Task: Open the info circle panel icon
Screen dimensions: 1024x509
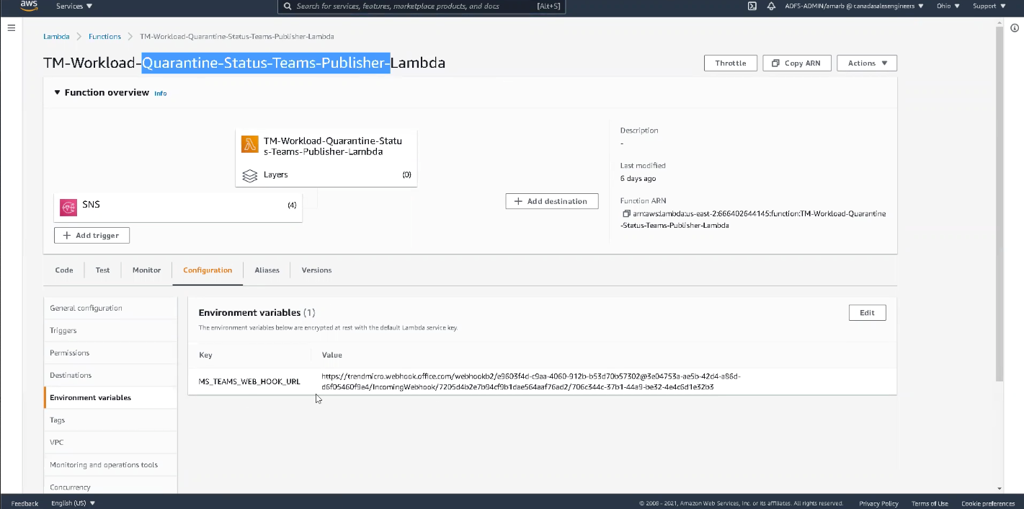Action: point(1014,28)
